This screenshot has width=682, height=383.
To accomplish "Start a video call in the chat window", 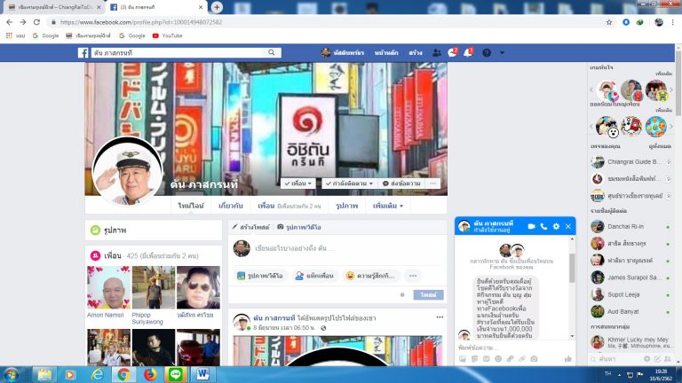I will click(x=531, y=227).
